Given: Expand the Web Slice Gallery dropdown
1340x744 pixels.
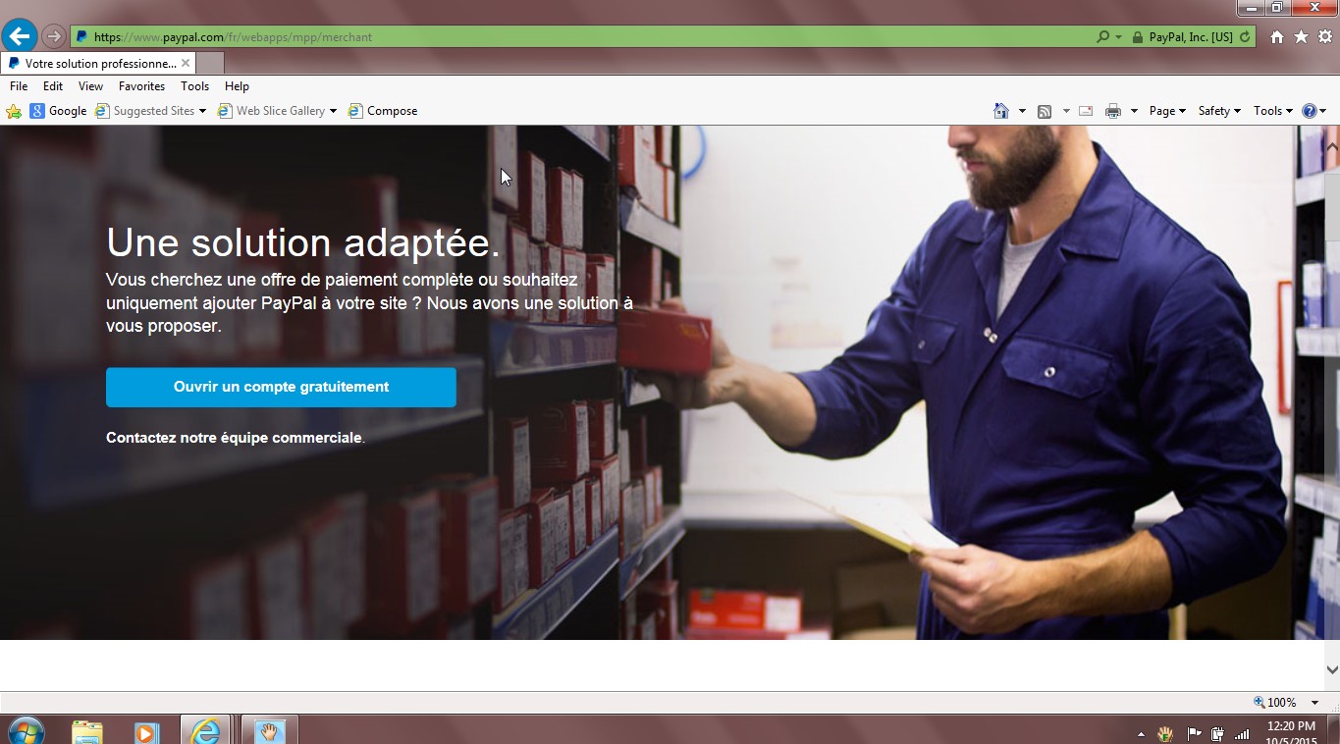Looking at the screenshot, I should pos(333,111).
